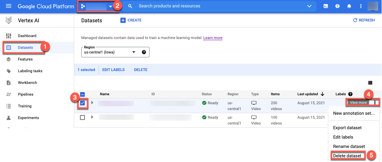Screen dimensions: 382x162
Task: Open the Region us-central1 dropdown
Action: (x=115, y=52)
